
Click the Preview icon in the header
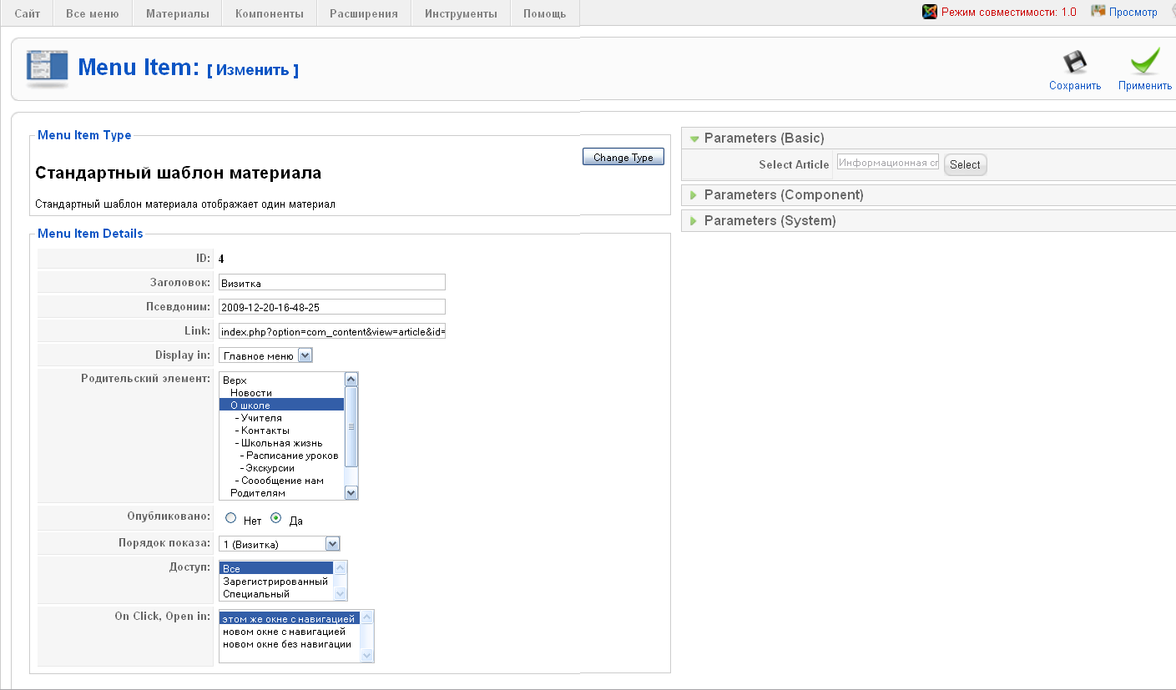pyautogui.click(x=1098, y=12)
